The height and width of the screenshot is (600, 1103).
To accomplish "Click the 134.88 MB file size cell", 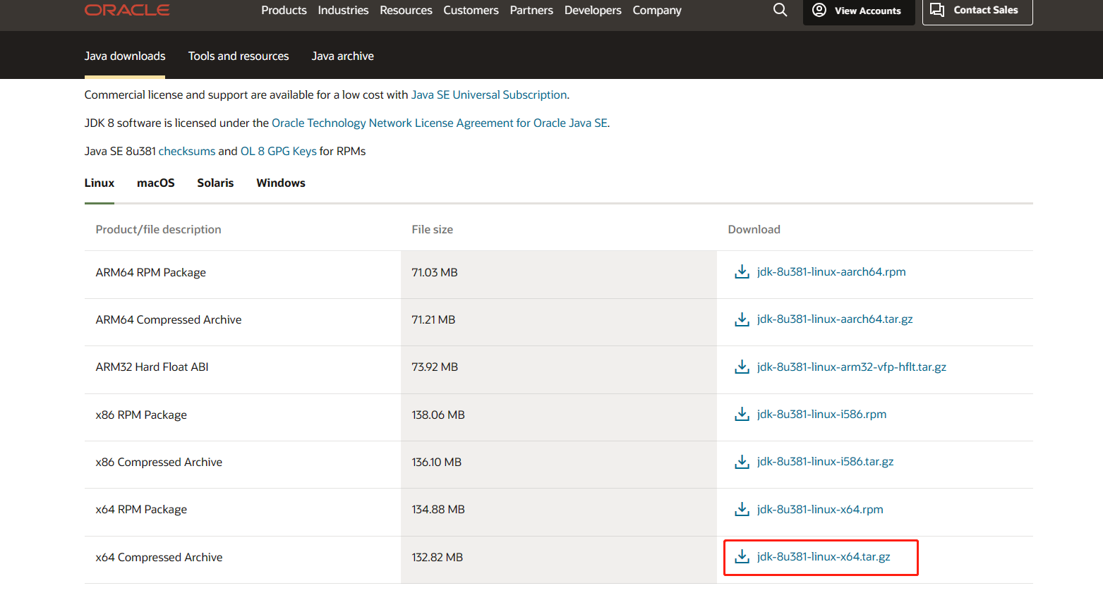I will [x=559, y=512].
